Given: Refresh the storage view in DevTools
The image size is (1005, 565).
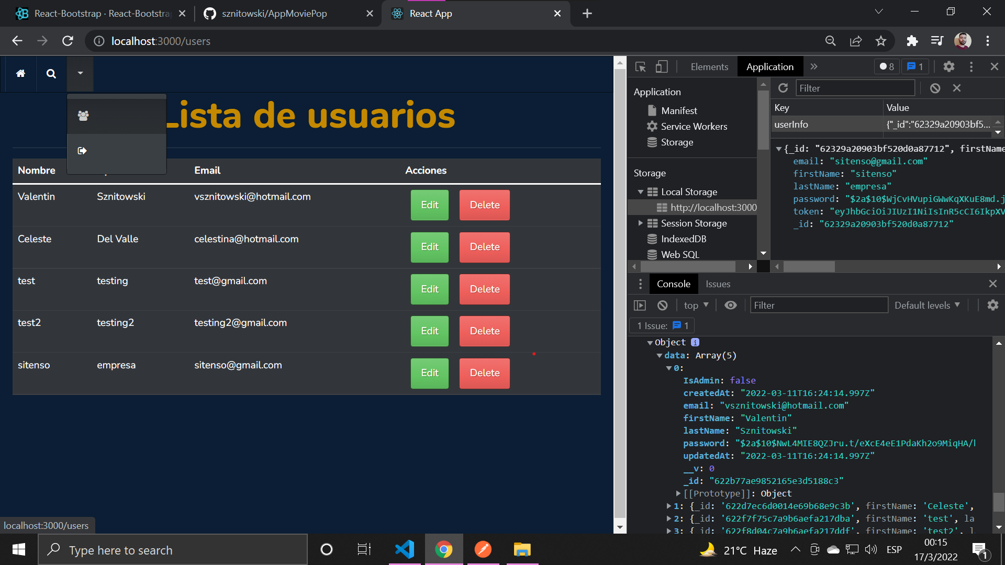Looking at the screenshot, I should tap(783, 88).
